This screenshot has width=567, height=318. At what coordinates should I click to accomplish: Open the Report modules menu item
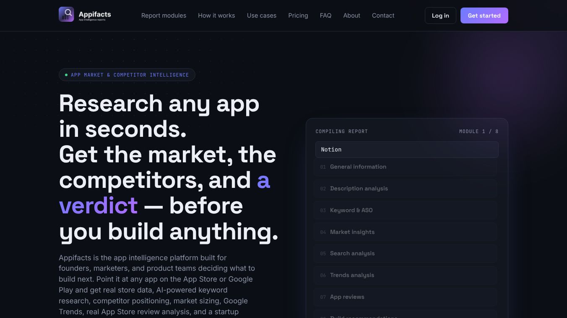(x=164, y=15)
